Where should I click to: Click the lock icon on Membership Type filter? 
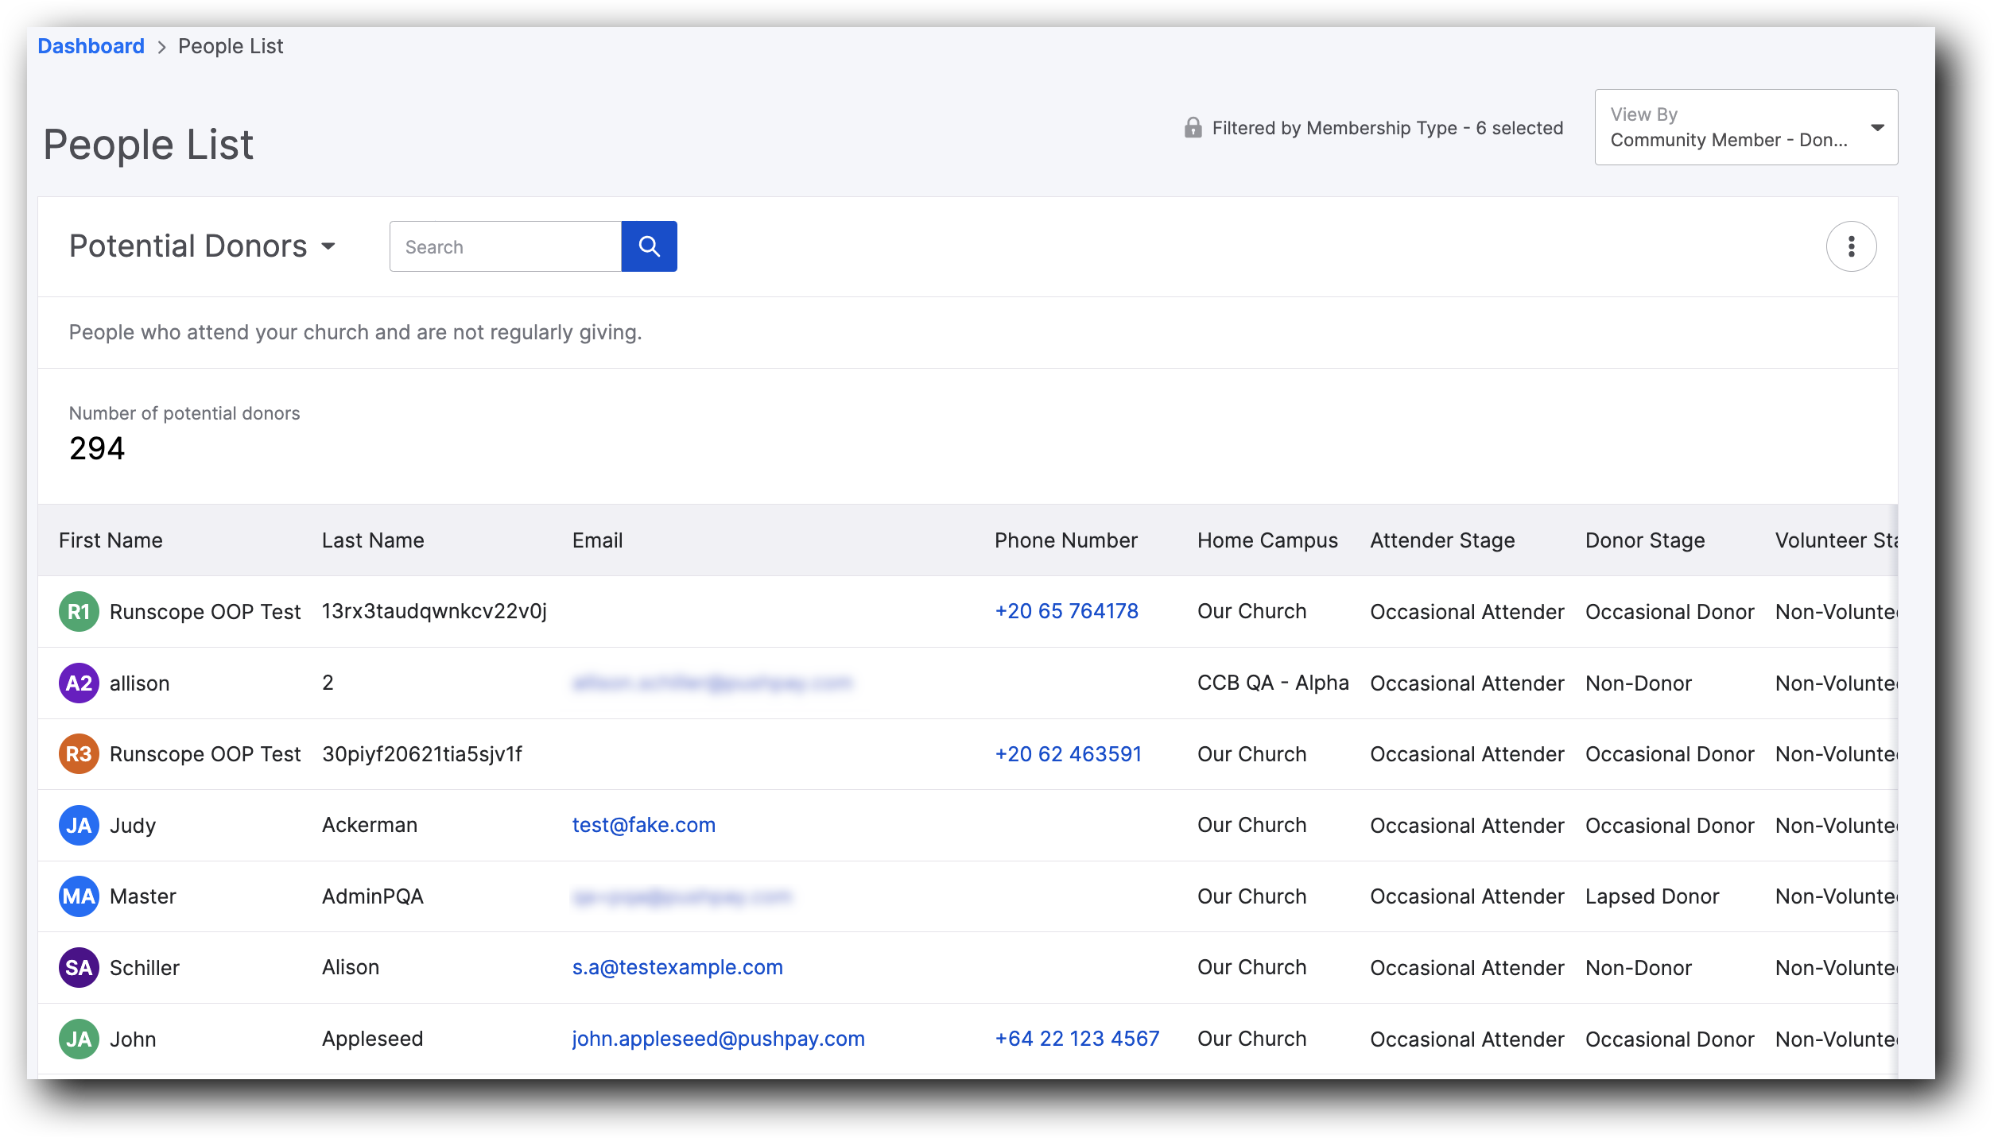[x=1193, y=126]
